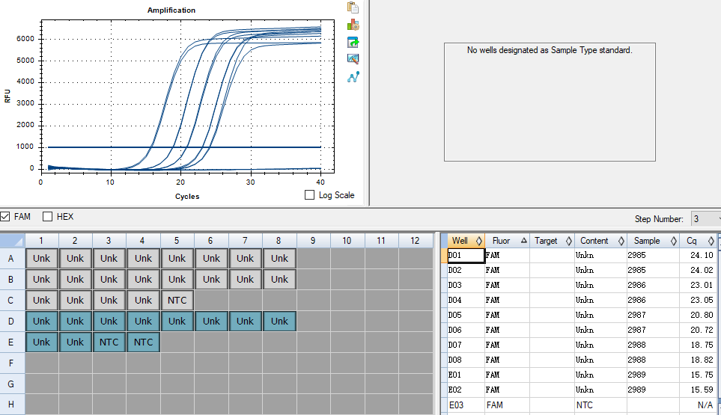Screen dimensions: 721x415
Task: Click the threshold line in amplification chart
Action: click(x=184, y=147)
